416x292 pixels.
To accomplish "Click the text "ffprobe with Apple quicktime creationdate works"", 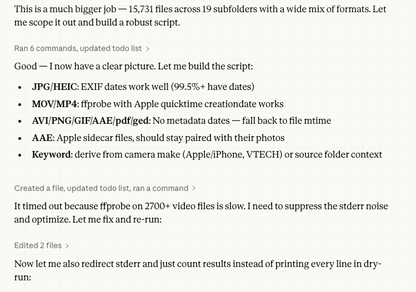I will pyautogui.click(x=182, y=104).
